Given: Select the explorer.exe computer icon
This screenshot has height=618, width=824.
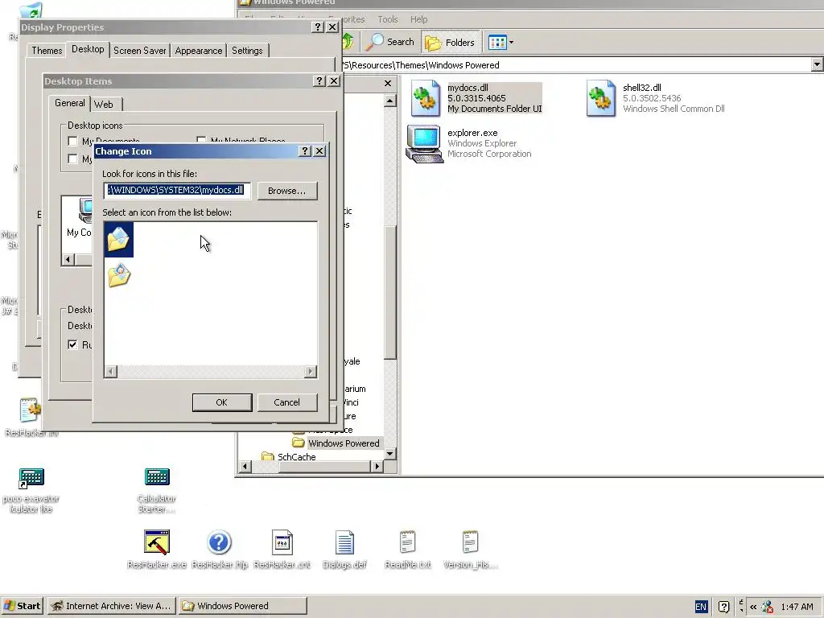Looking at the screenshot, I should [425, 144].
